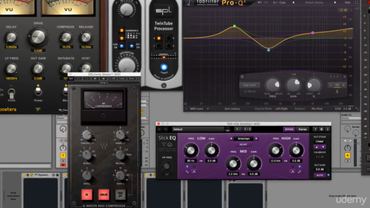This screenshot has height=208, width=370.
Task: Select LOW band bell shape icon
Action: [194, 172]
